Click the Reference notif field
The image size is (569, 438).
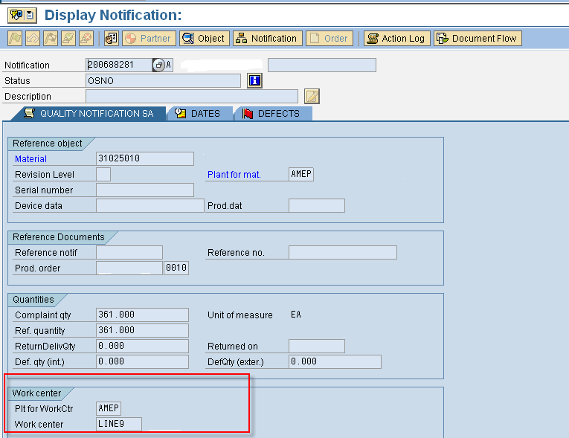pyautogui.click(x=129, y=252)
